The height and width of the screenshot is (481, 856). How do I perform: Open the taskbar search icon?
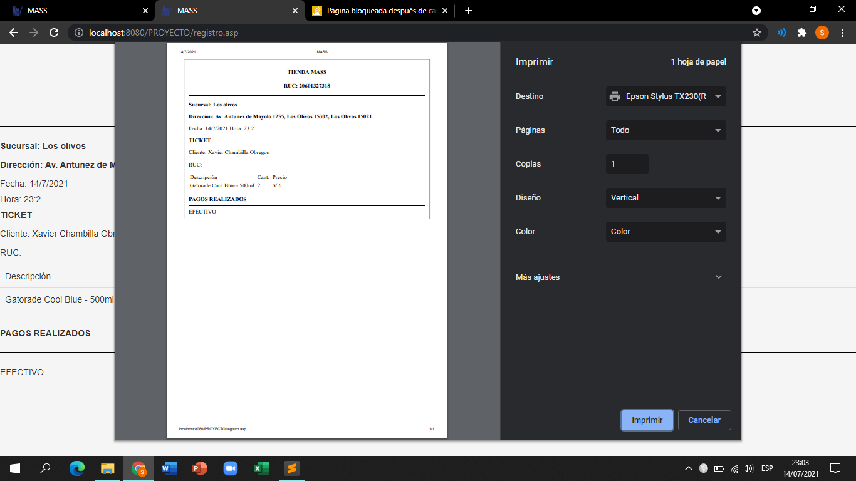coord(45,468)
